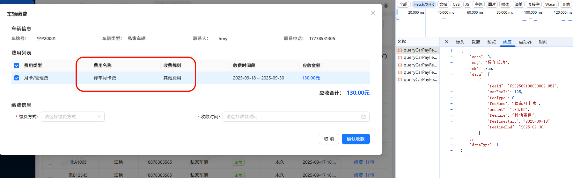The height and width of the screenshot is (178, 573).
Task: Open the 缴费方式 payment method dropdown
Action: point(73,117)
